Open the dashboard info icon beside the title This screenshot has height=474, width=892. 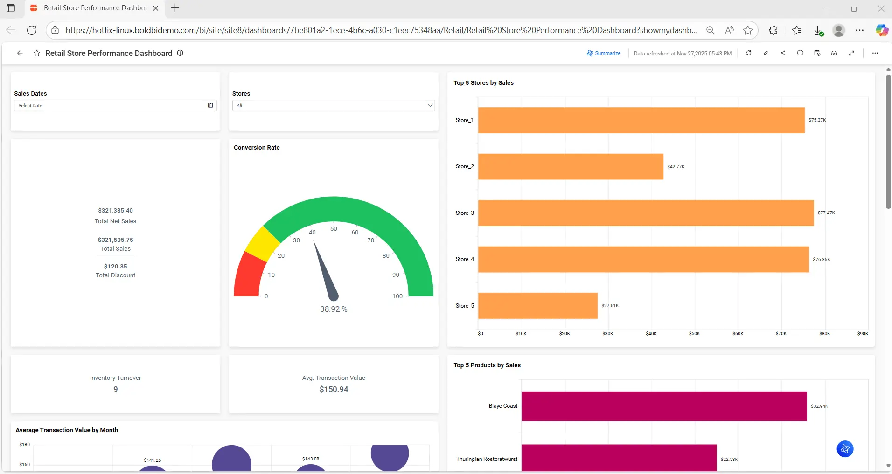[180, 53]
